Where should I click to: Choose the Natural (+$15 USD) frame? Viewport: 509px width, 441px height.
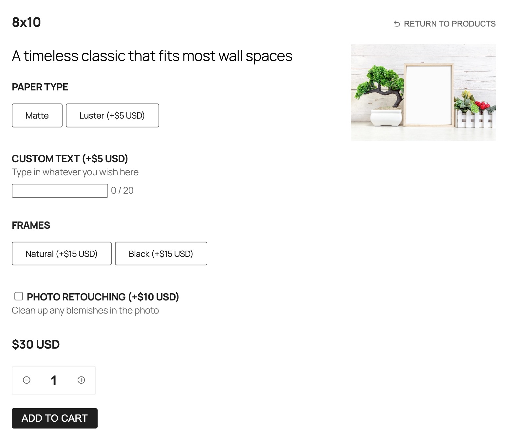62,253
